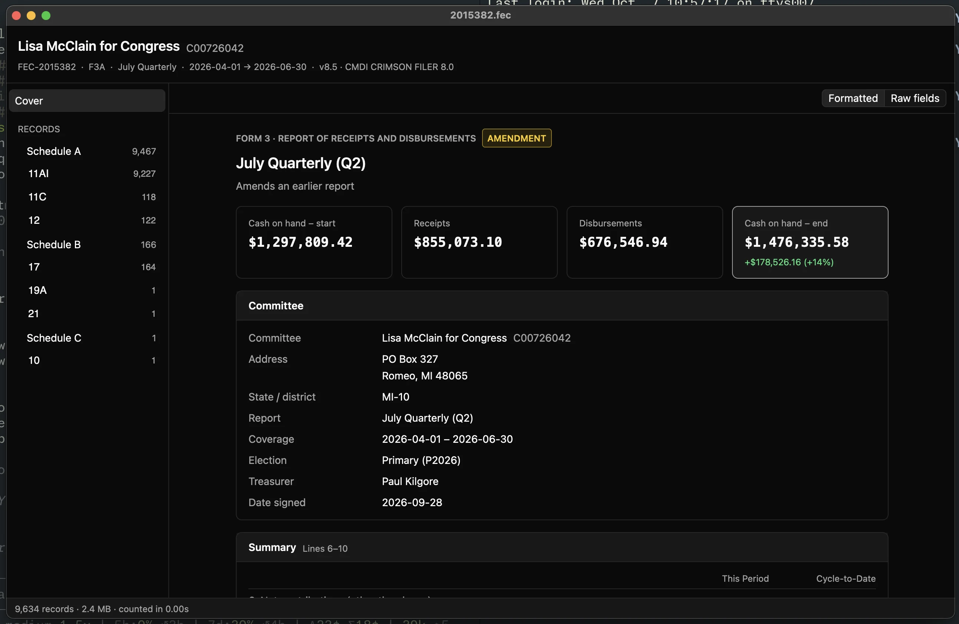959x624 pixels.
Task: Open Schedule C records list
Action: click(87, 338)
